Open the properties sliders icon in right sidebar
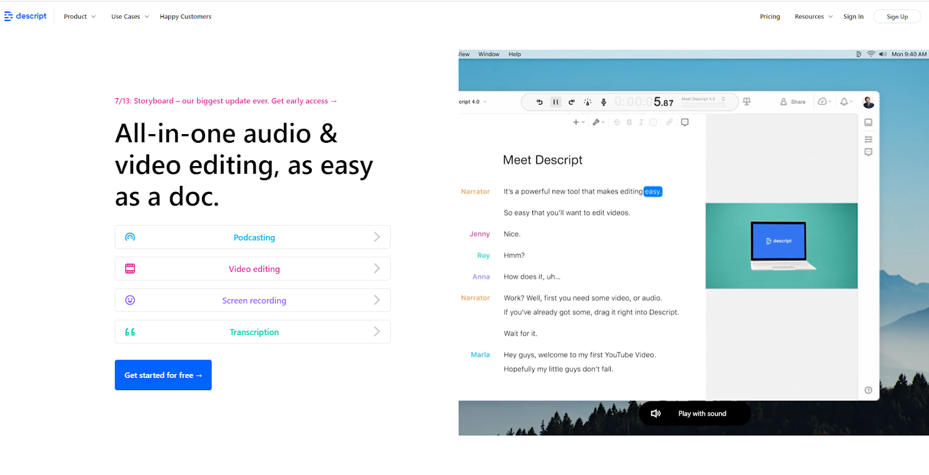The width and height of the screenshot is (929, 475). pyautogui.click(x=869, y=139)
